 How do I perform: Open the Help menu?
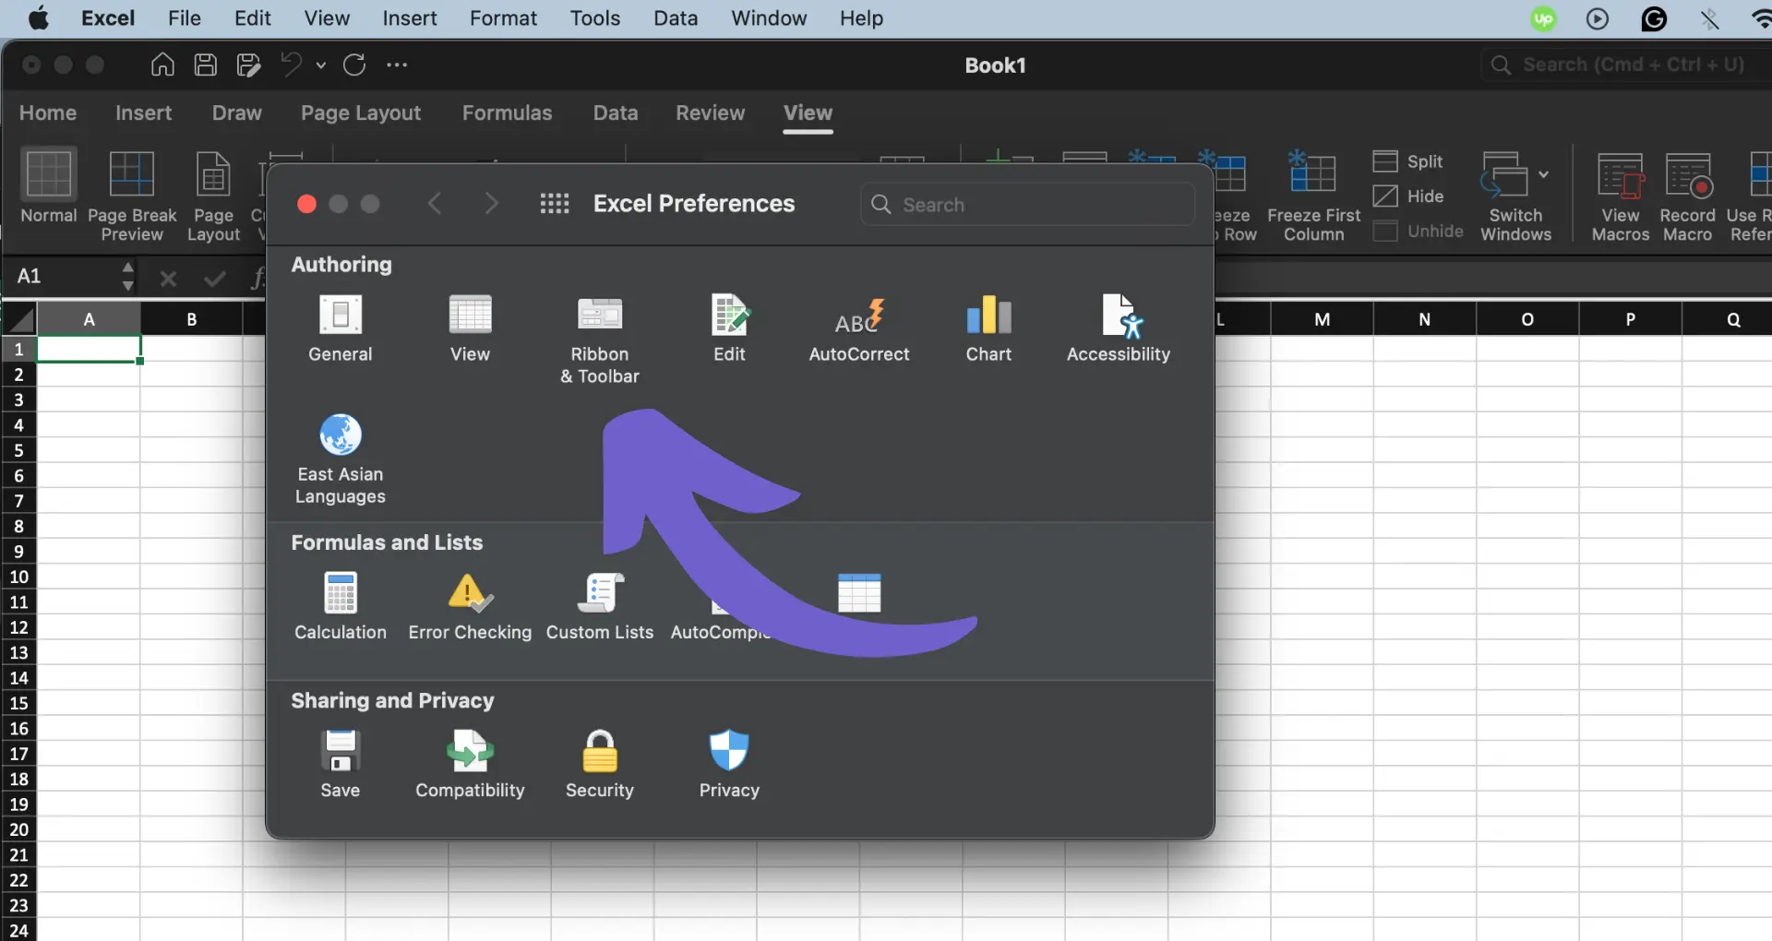(x=861, y=18)
